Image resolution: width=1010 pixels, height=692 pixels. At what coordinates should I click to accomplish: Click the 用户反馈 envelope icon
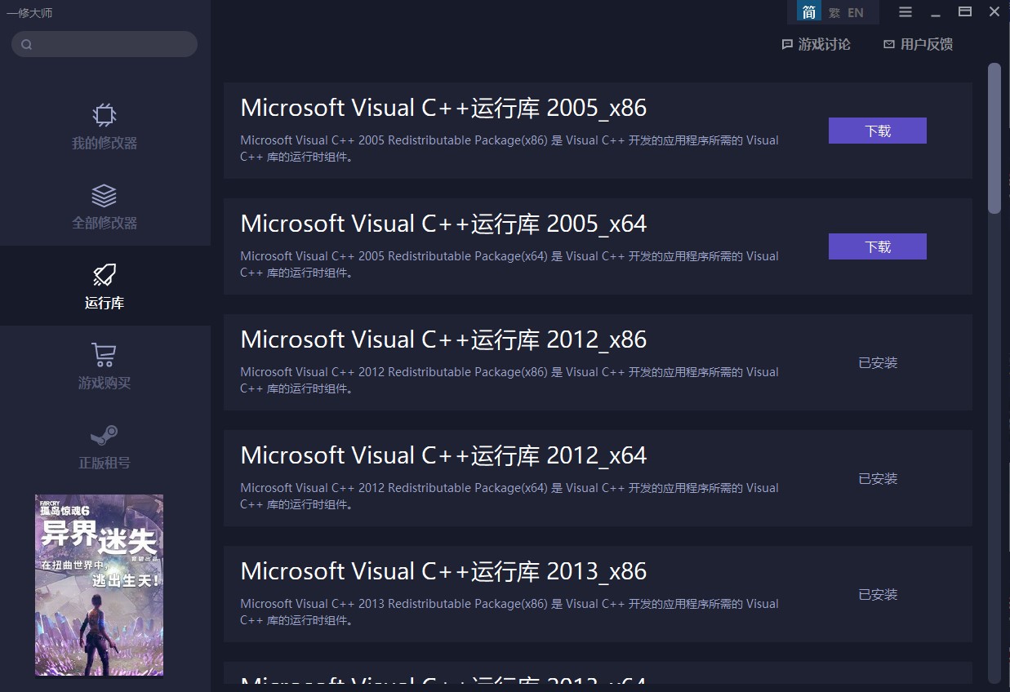[x=888, y=45]
